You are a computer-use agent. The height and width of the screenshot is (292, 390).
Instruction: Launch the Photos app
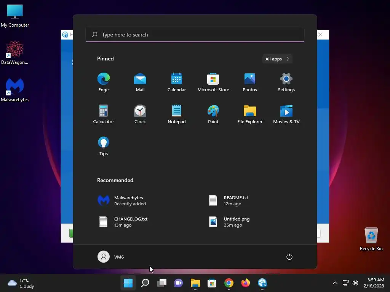250,83
